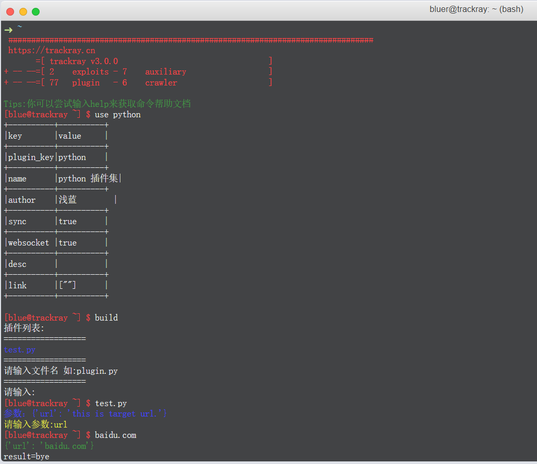Click the blue 参数 url description line
The height and width of the screenshot is (464, 537).
point(85,414)
